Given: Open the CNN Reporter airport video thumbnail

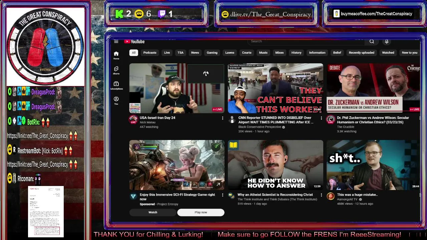Looking at the screenshot, I should 276,88.
